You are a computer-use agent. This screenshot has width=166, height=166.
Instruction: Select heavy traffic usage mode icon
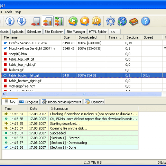(59, 21)
